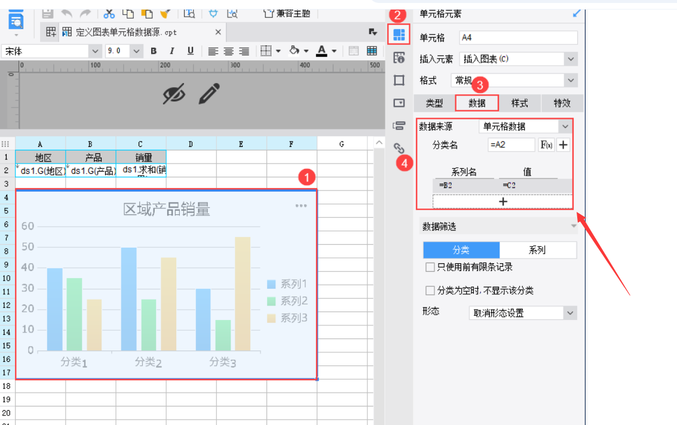The width and height of the screenshot is (677, 425).
Task: Center align text in the toolbar
Action: 229,51
